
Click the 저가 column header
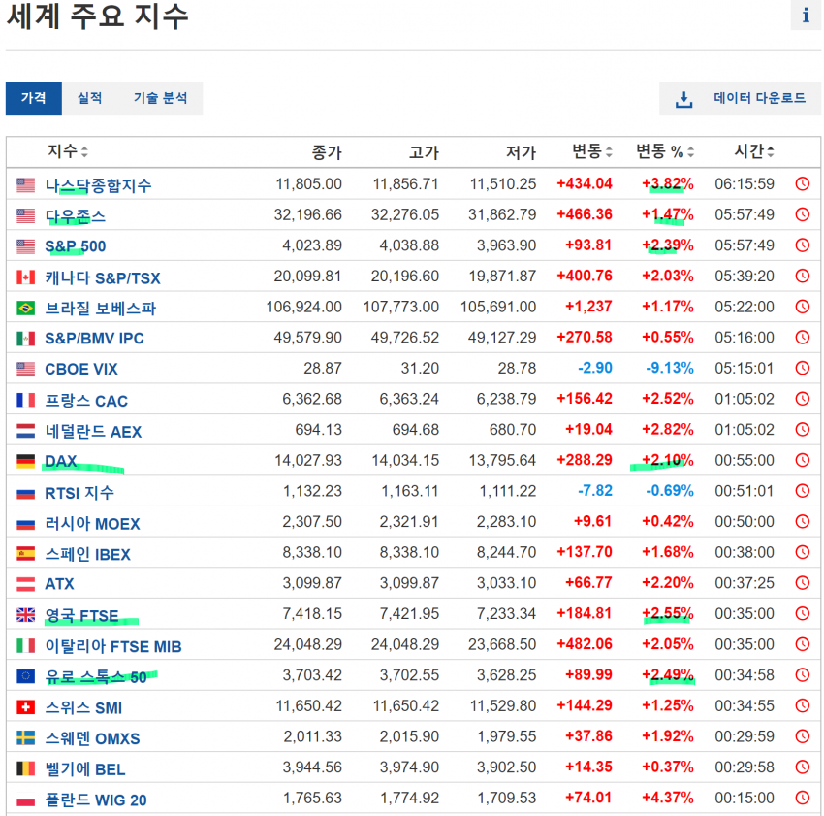(521, 152)
